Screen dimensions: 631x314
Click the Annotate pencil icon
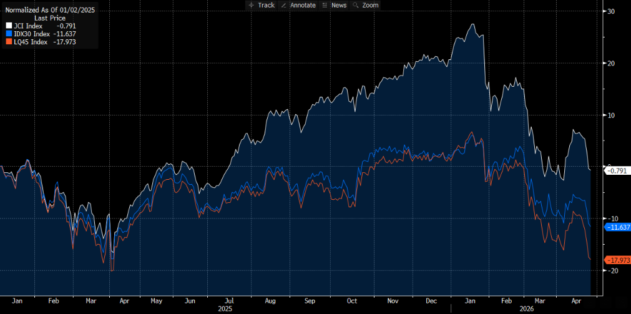point(284,5)
